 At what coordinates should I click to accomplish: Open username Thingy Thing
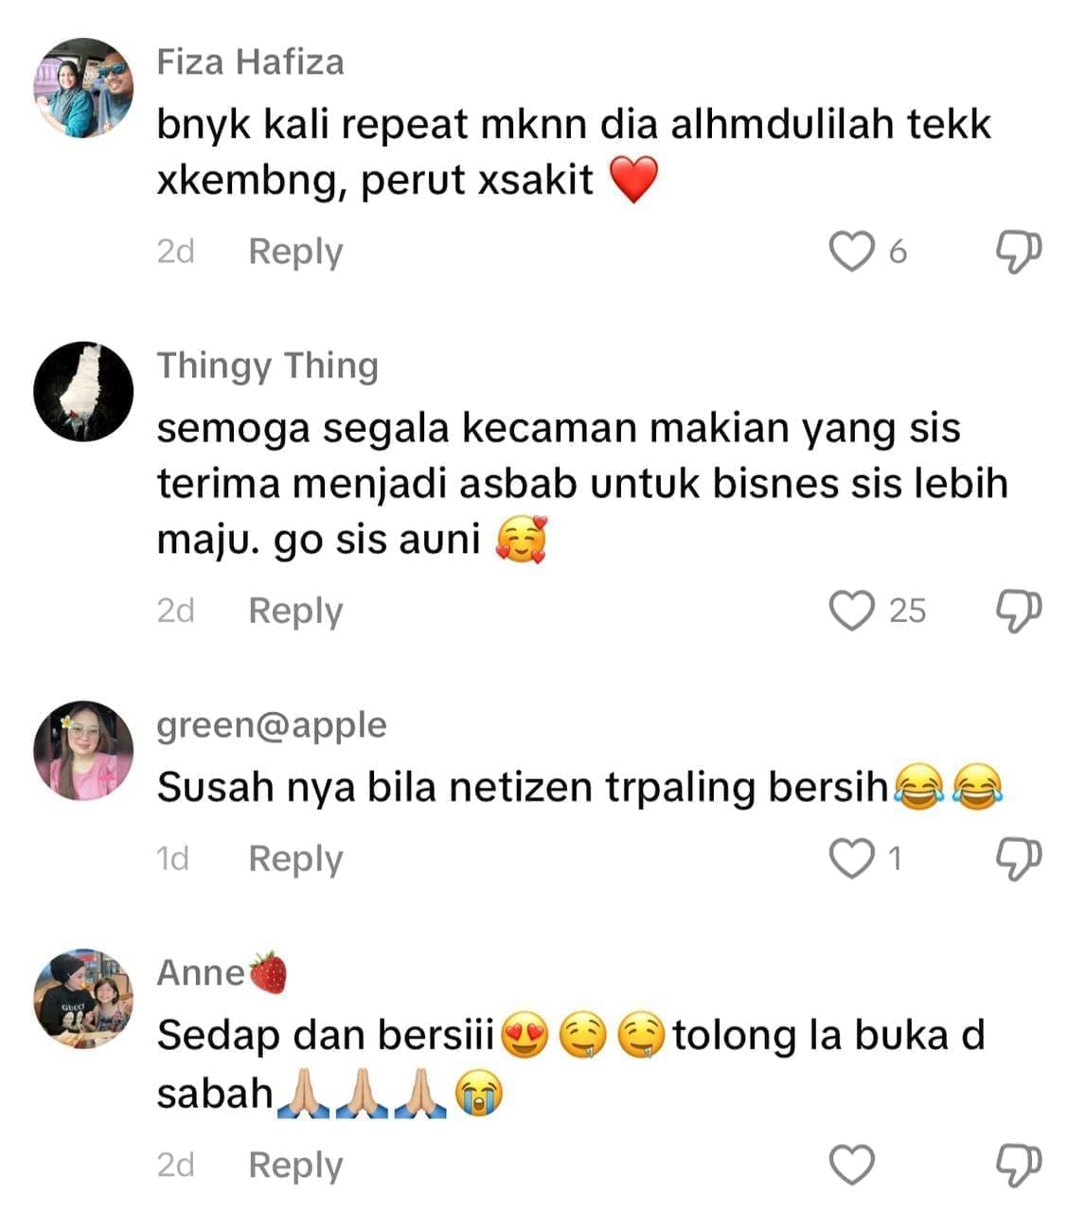(267, 366)
